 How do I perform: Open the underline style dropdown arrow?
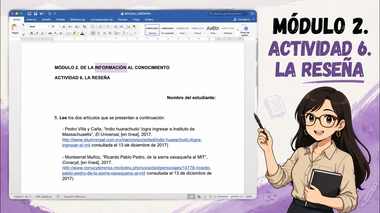click(46, 33)
